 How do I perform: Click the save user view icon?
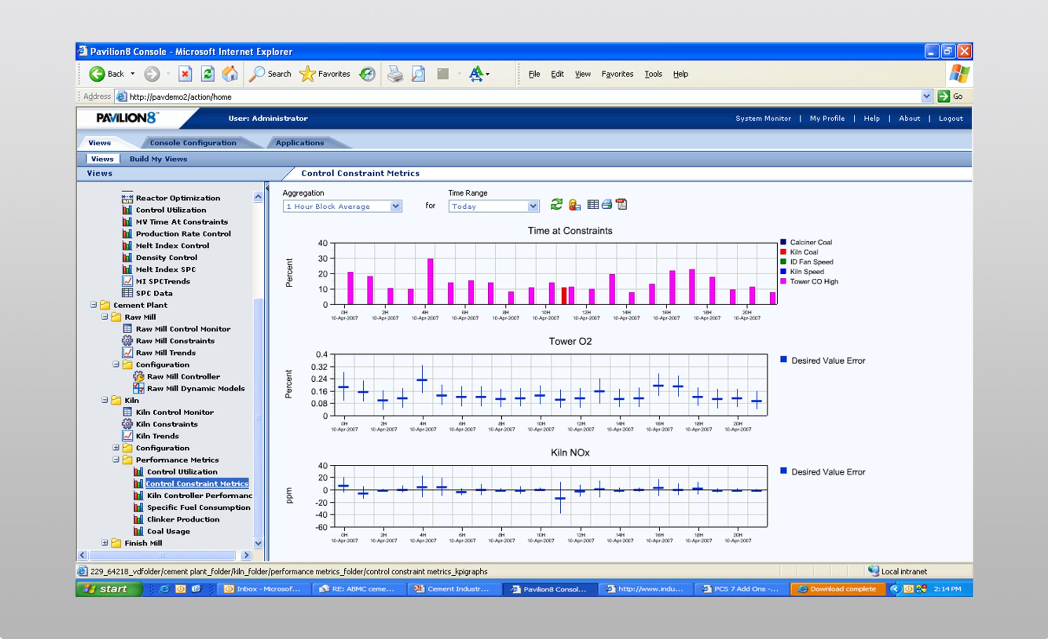tap(575, 204)
